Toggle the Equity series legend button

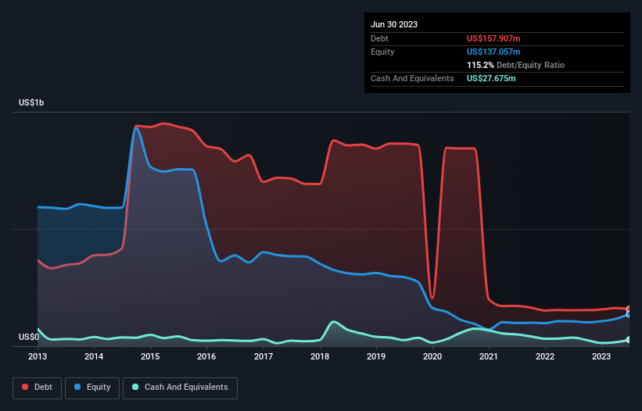[92, 388]
